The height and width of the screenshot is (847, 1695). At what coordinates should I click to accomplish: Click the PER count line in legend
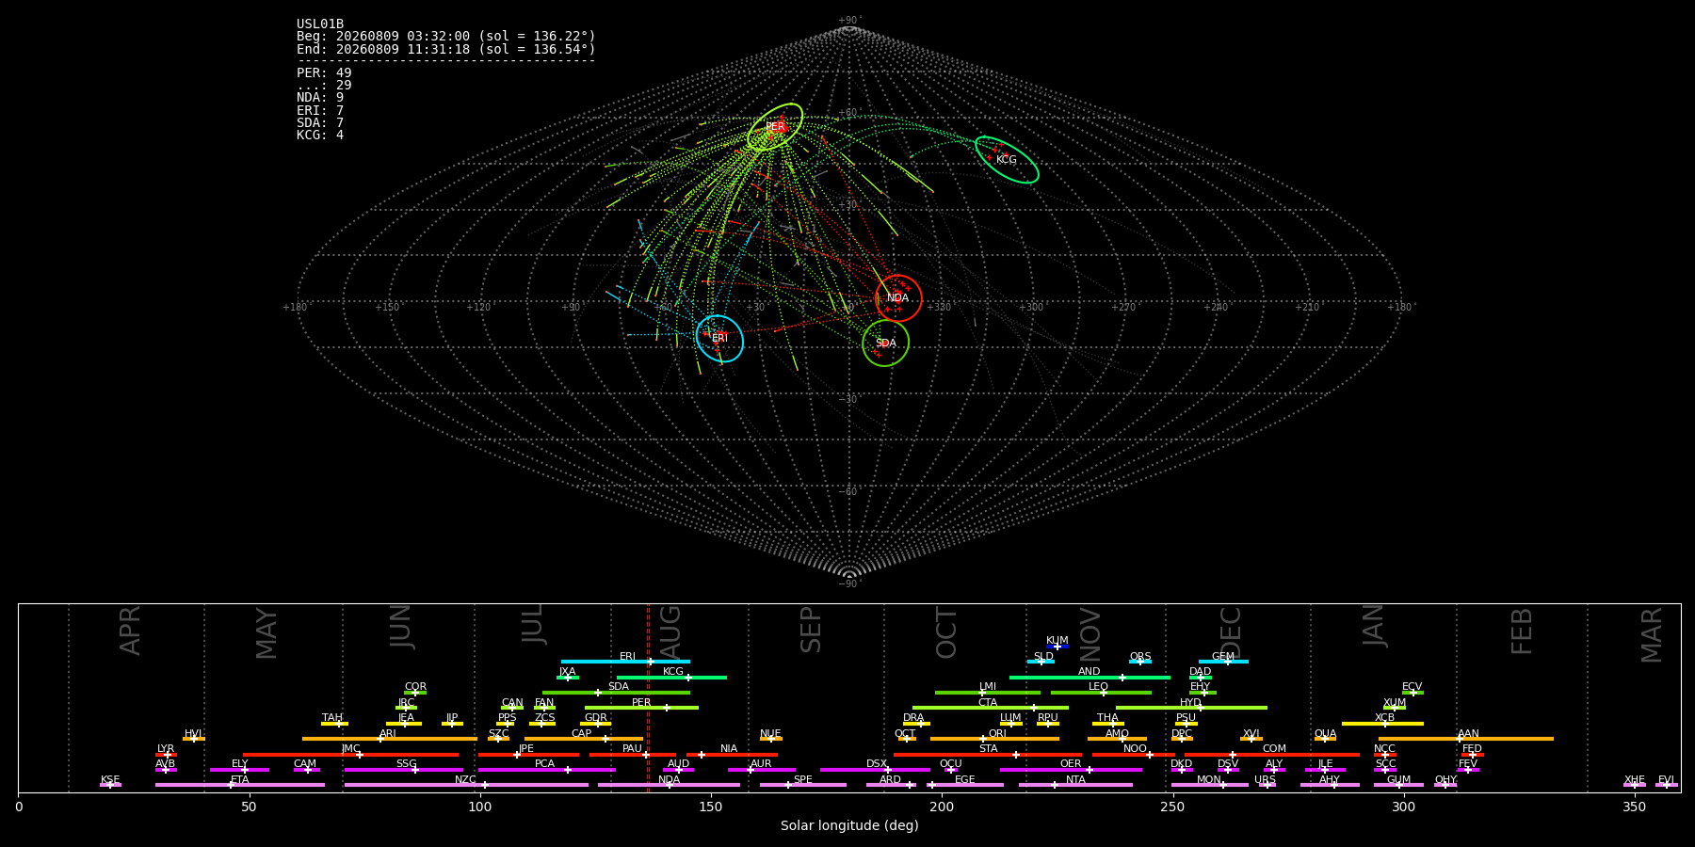(x=324, y=72)
